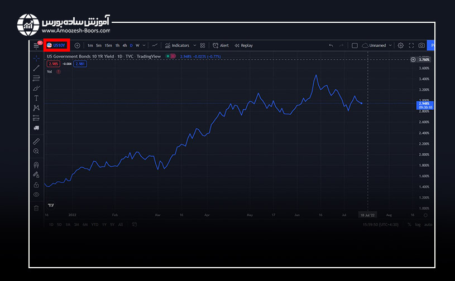
Task: Click the US10Y symbol search field
Action: [56, 45]
